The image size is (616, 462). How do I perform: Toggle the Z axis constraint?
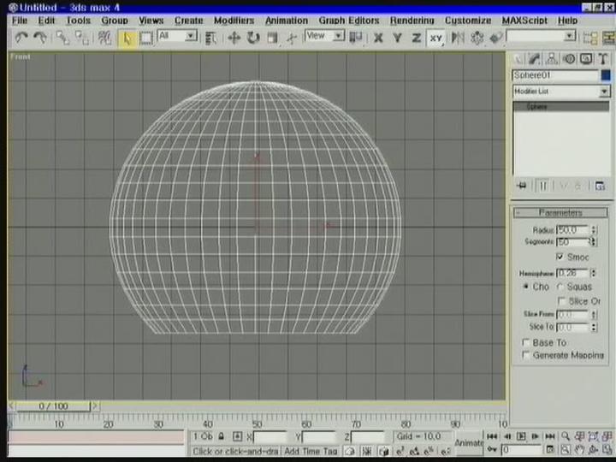[x=417, y=38]
